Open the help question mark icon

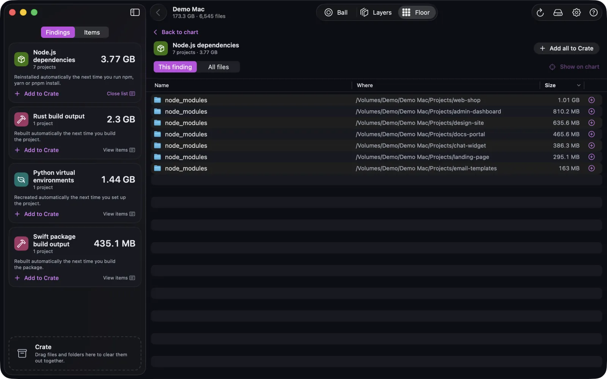click(x=594, y=13)
